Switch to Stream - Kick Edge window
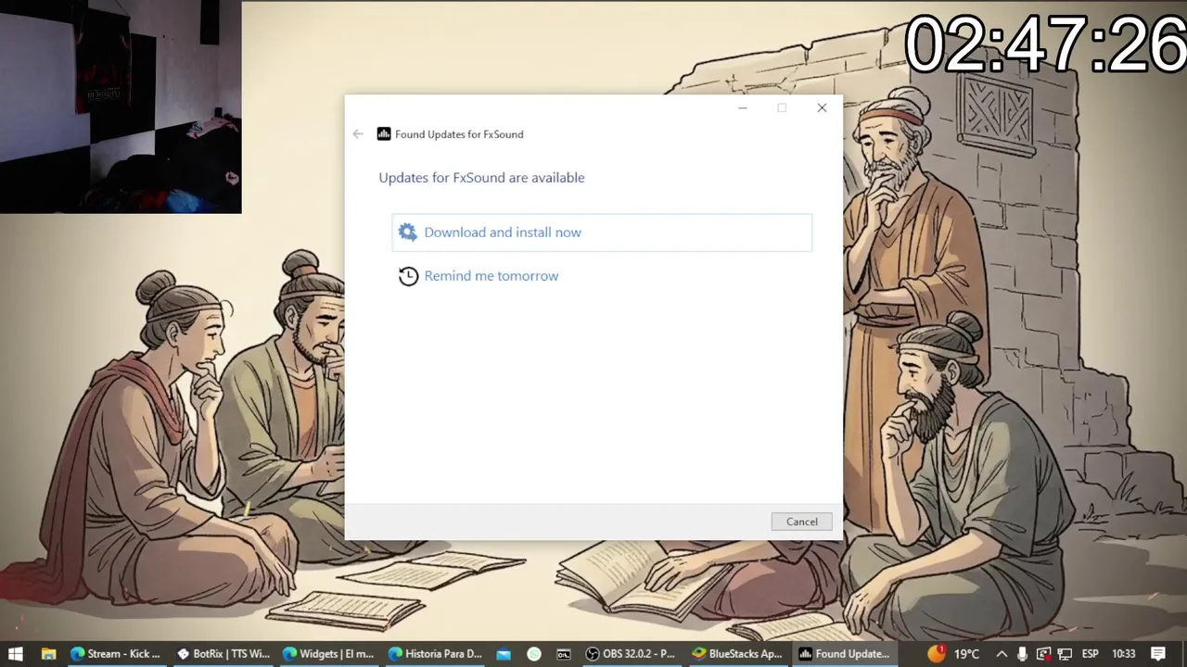 click(116, 654)
